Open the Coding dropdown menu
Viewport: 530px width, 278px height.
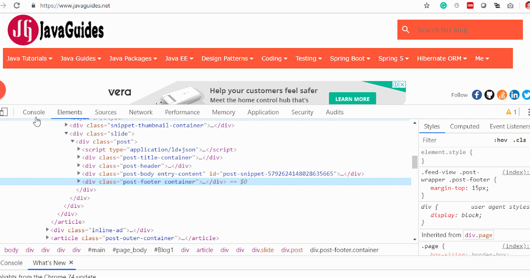click(x=274, y=58)
